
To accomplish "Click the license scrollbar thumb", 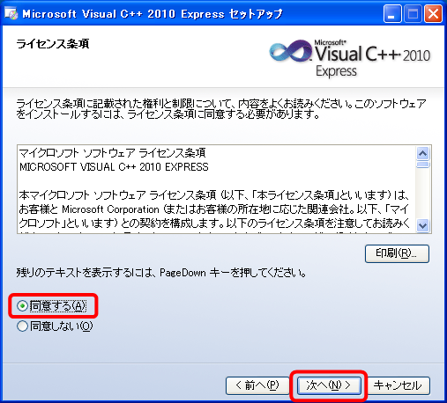I will 422,165.
